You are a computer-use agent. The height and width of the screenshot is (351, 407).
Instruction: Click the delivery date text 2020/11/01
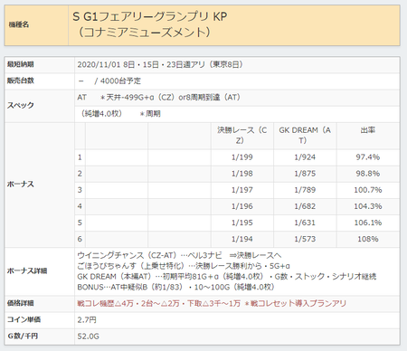tap(99, 64)
